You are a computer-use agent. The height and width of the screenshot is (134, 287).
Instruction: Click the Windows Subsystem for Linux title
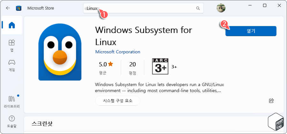point(143,36)
